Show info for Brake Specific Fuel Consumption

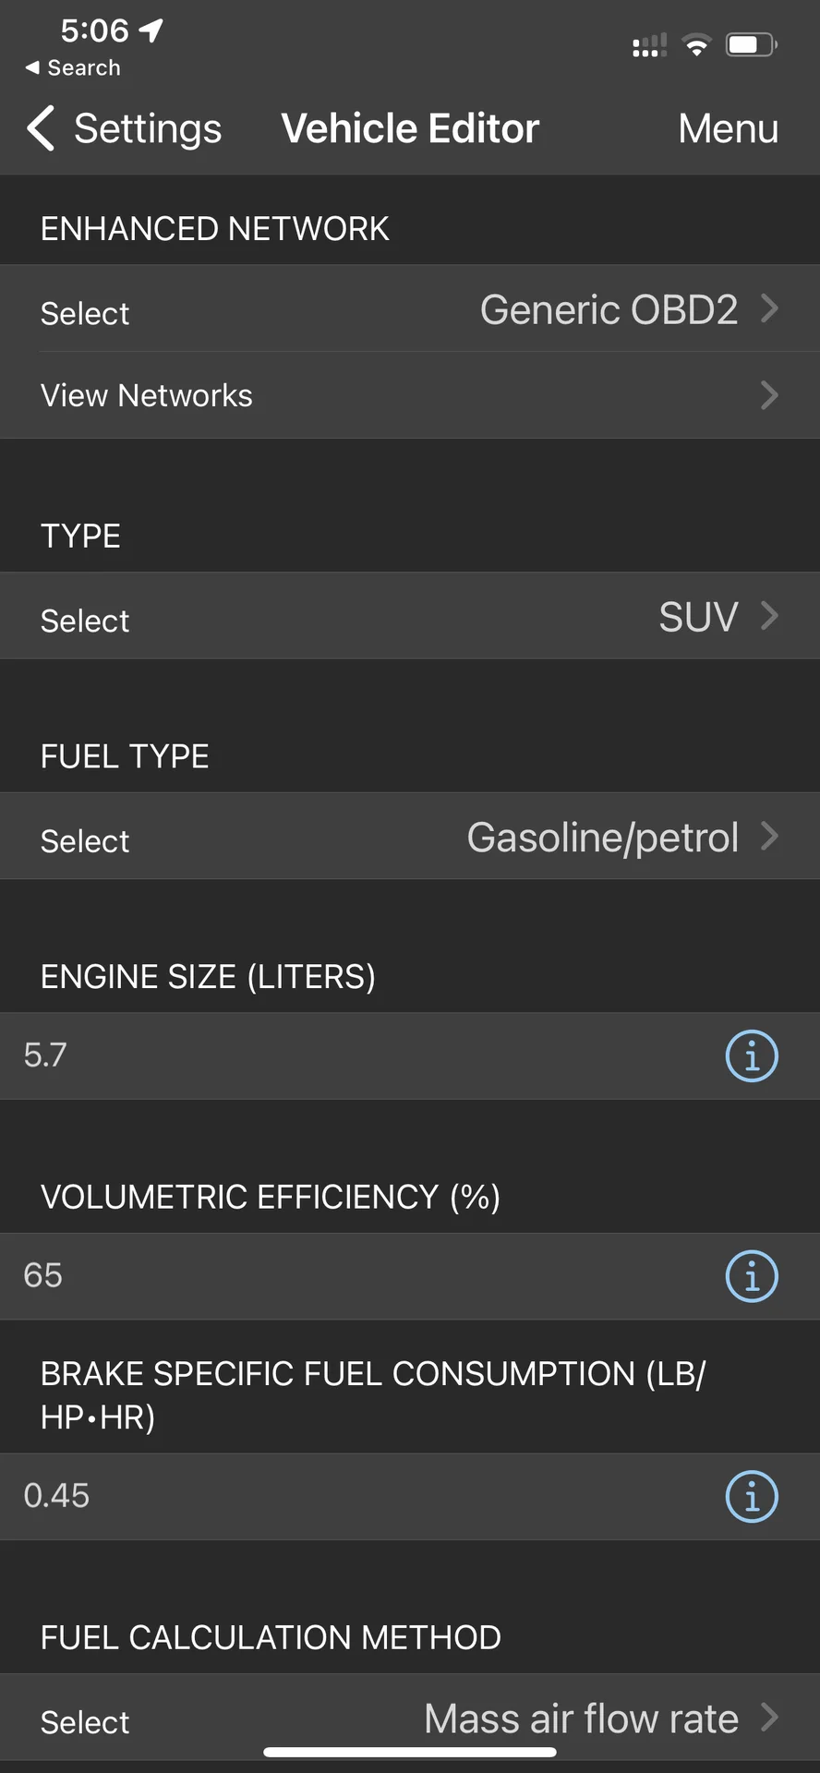(x=752, y=1497)
